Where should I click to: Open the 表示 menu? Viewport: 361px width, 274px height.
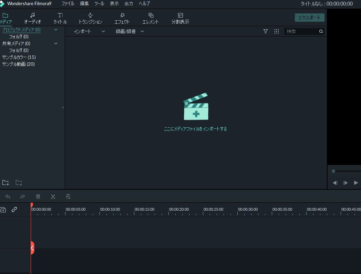click(x=114, y=3)
